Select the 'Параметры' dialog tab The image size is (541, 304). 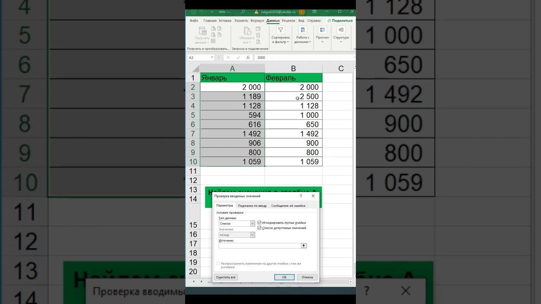(x=224, y=206)
